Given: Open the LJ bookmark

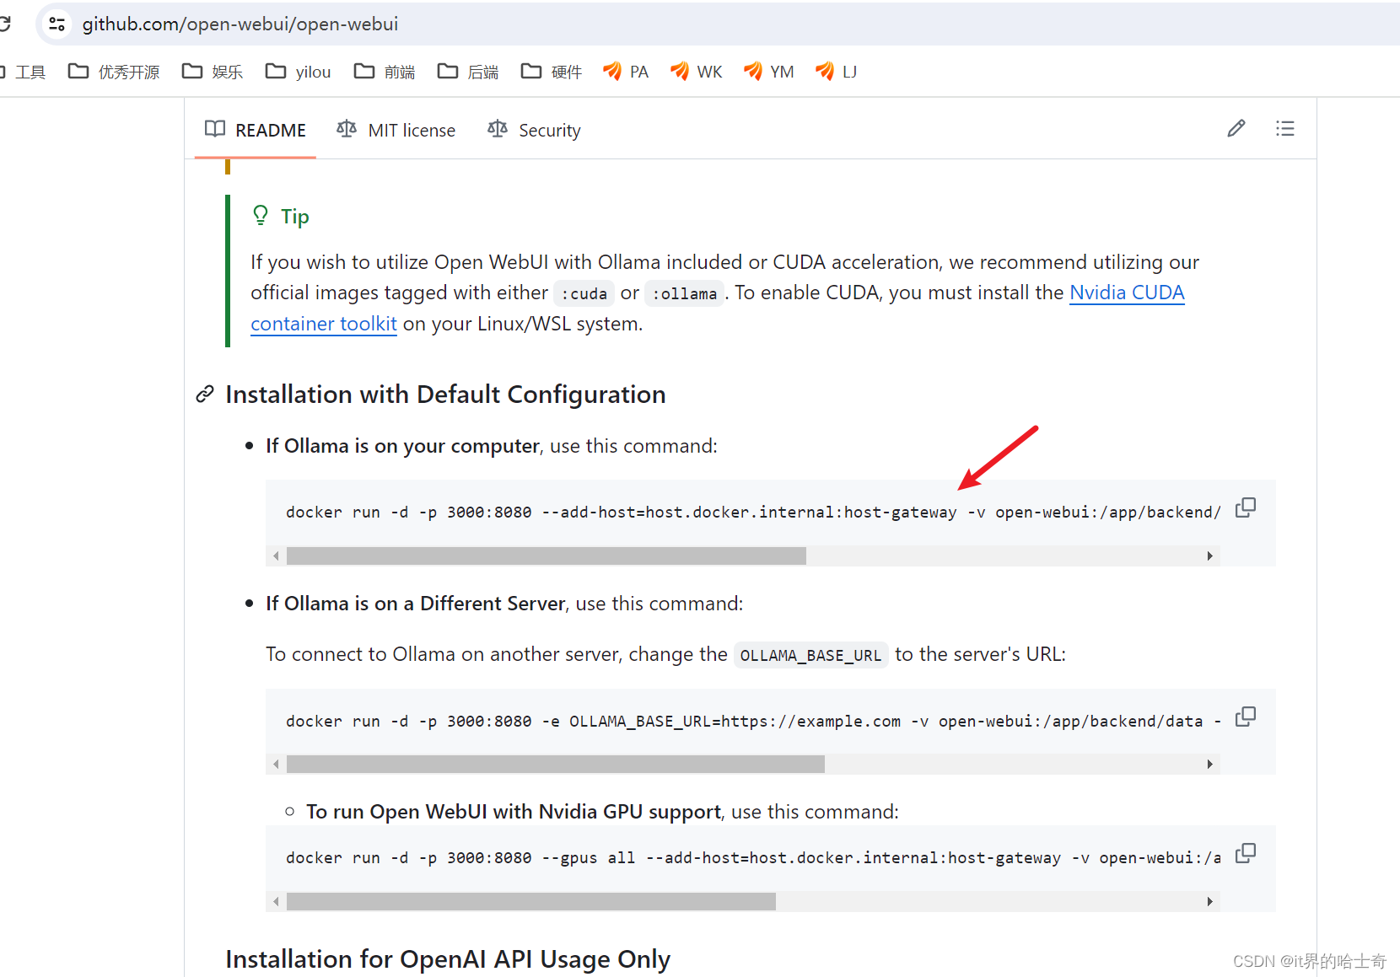Looking at the screenshot, I should 837,72.
